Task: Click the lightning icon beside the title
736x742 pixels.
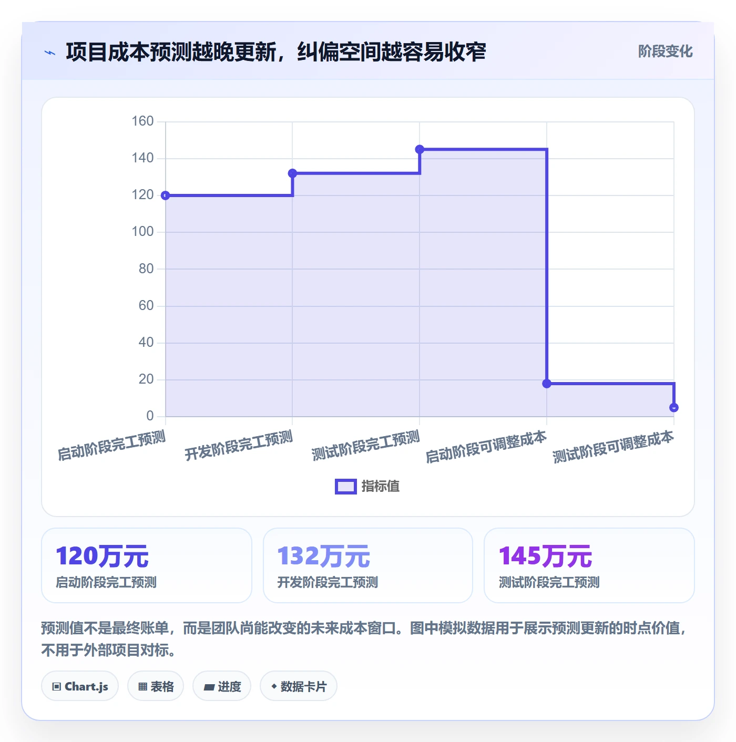Action: tap(50, 53)
